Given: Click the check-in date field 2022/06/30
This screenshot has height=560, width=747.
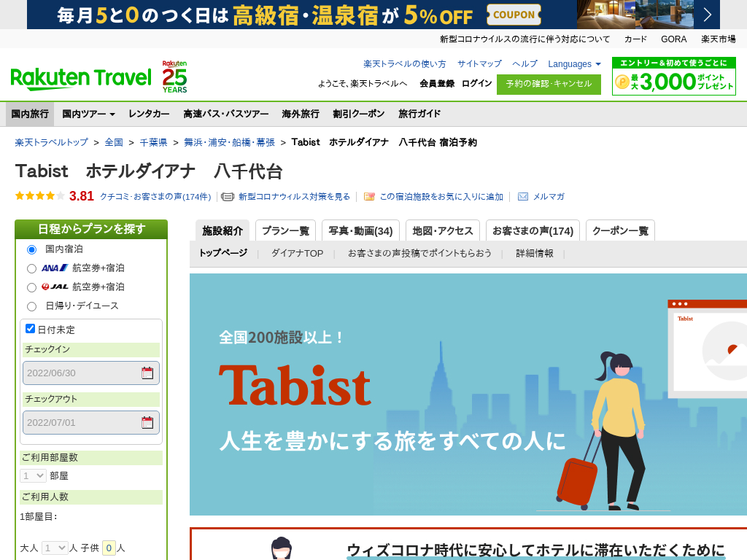Looking at the screenshot, I should (x=91, y=373).
